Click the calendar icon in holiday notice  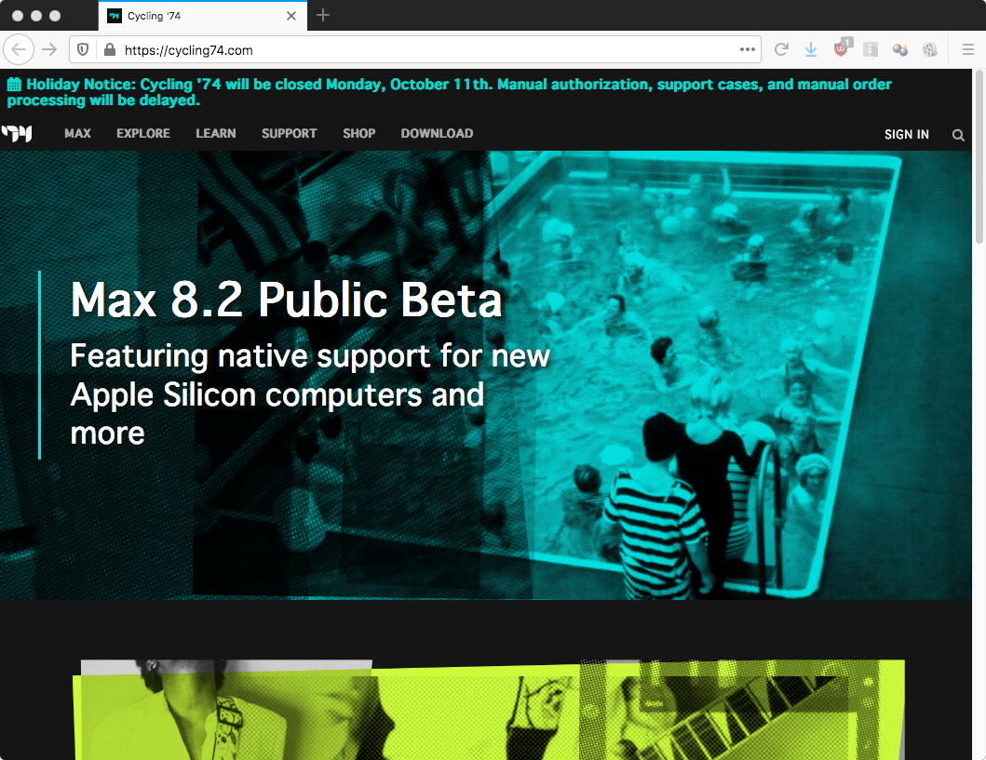tap(14, 84)
